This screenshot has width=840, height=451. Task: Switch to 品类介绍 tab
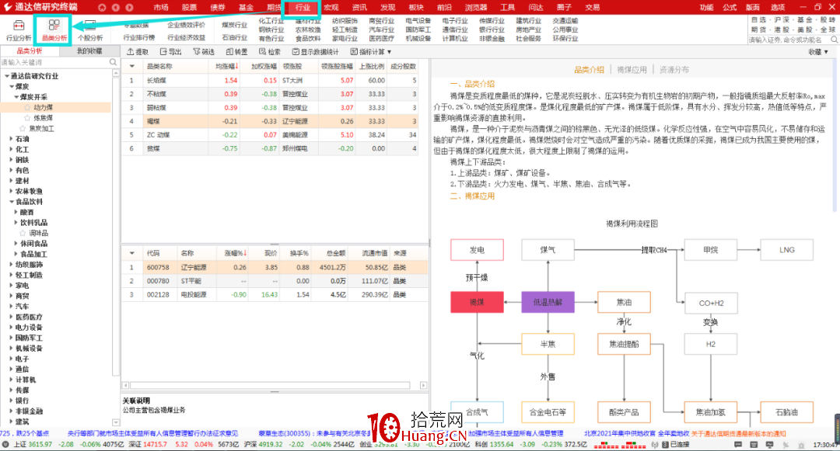coord(589,70)
